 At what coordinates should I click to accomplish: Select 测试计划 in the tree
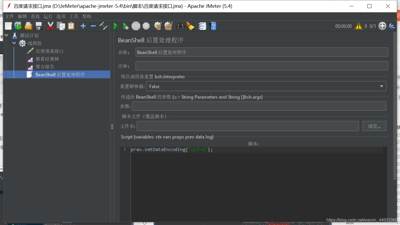[29, 35]
